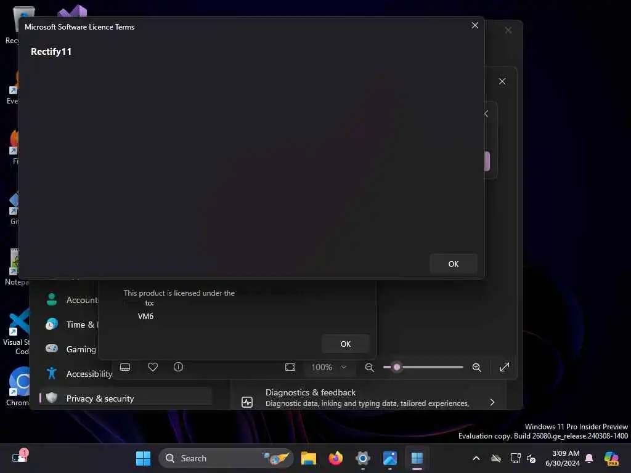Switch to winver app in taskbar
The height and width of the screenshot is (473, 631).
(x=417, y=458)
